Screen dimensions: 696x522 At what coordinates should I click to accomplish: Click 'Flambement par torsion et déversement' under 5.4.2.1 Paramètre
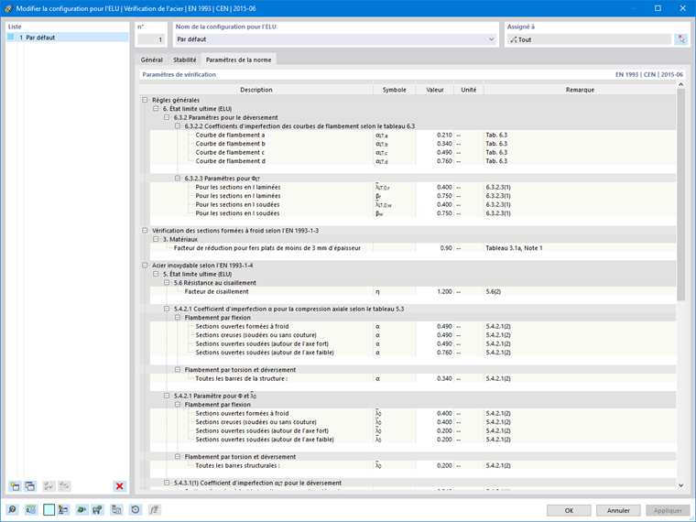[x=240, y=457]
